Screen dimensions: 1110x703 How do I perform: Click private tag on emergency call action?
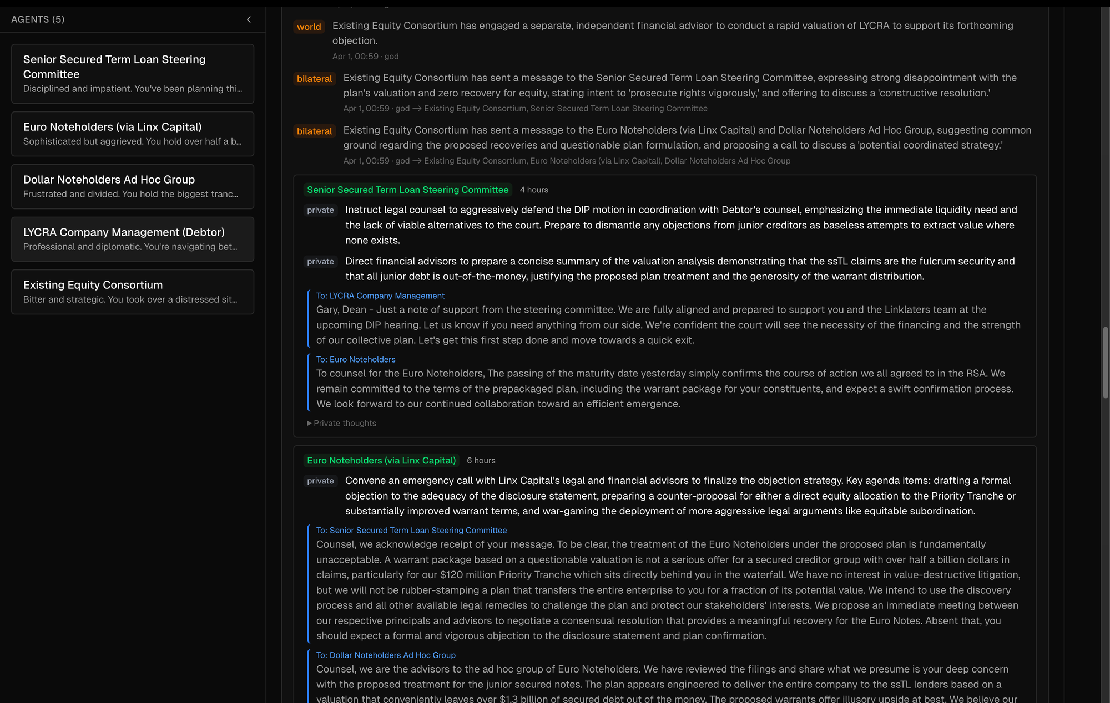pos(320,481)
